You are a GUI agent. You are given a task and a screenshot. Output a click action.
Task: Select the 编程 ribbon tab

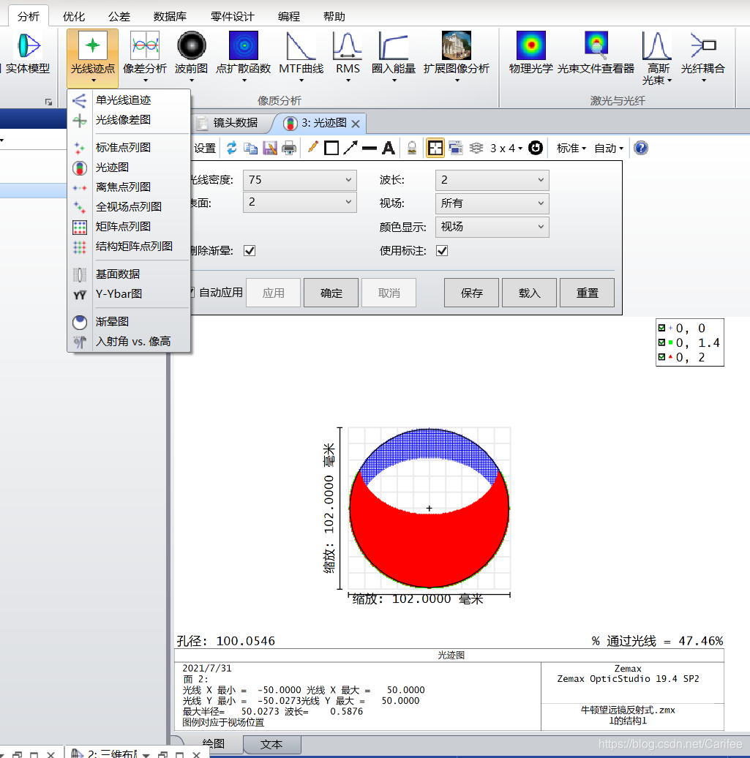(x=289, y=16)
